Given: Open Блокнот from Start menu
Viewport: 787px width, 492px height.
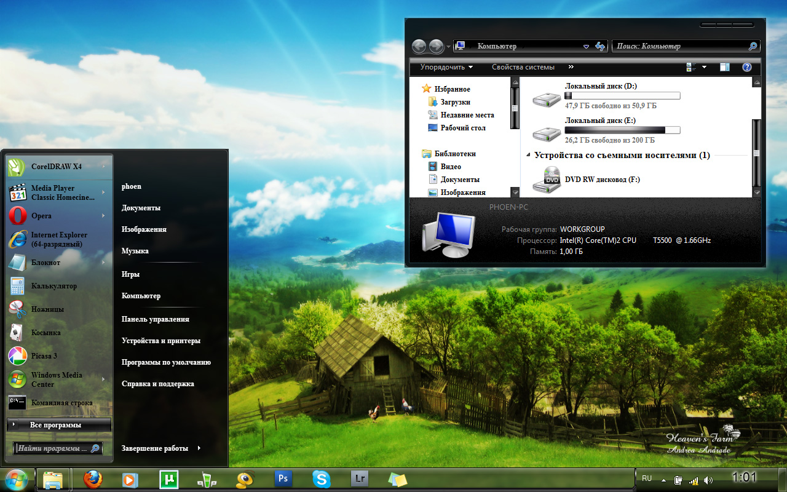Looking at the screenshot, I should [60, 263].
